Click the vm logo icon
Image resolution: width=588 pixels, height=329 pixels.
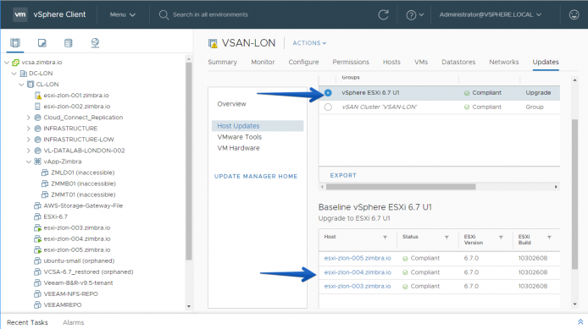click(x=19, y=14)
